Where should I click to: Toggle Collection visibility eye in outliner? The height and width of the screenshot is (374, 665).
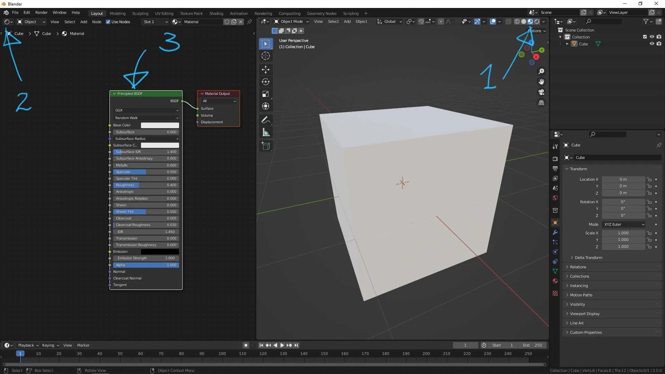[652, 37]
